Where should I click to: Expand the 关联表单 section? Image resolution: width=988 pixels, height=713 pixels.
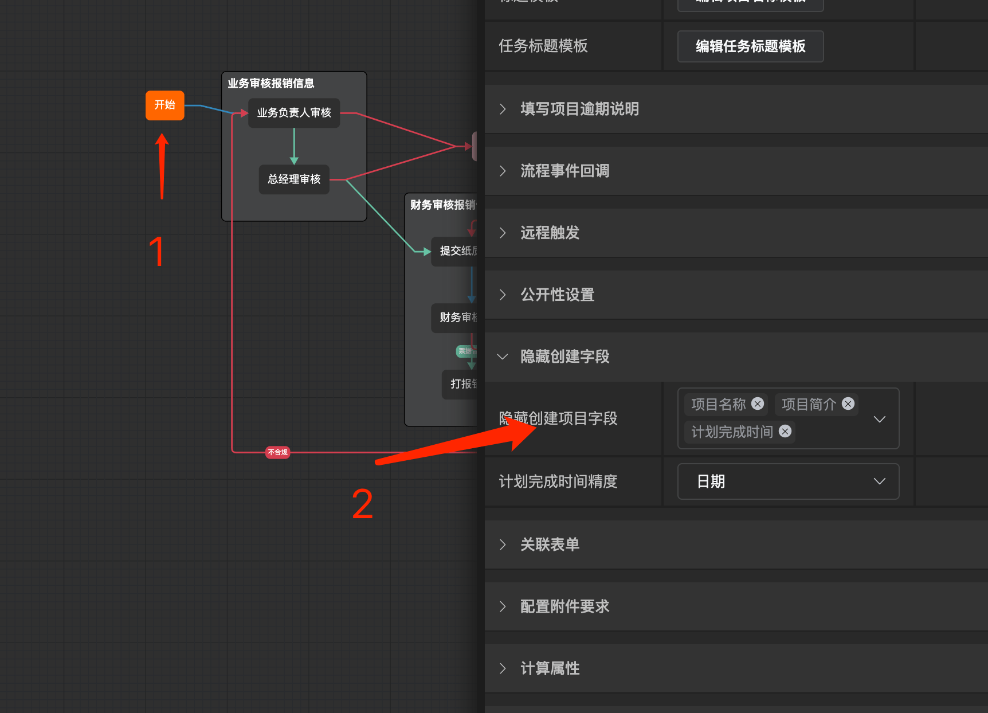tap(736, 544)
